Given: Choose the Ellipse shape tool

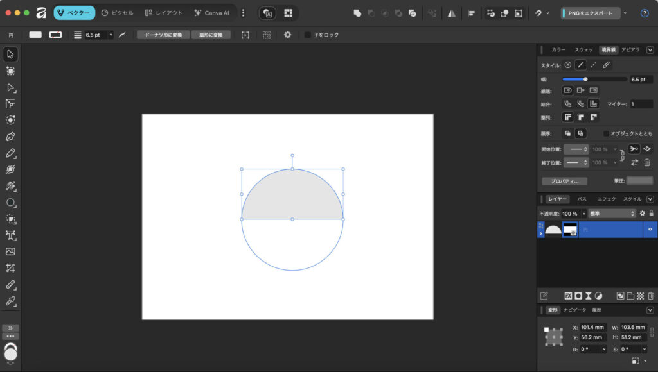Looking at the screenshot, I should [10, 203].
